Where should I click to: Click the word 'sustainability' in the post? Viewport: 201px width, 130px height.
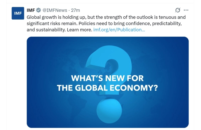point(46,30)
